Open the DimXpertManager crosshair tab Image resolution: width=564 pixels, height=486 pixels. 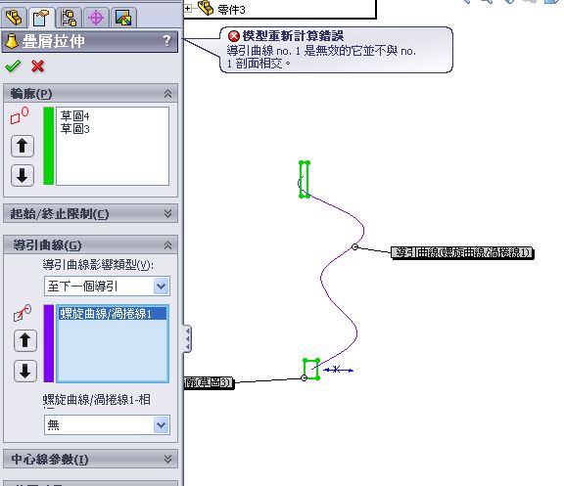click(96, 18)
